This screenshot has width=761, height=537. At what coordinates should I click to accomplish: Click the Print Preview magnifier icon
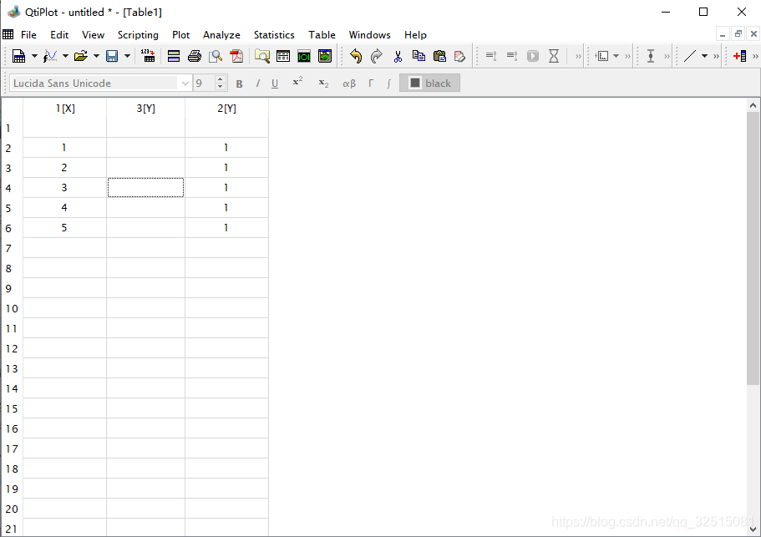pos(215,56)
